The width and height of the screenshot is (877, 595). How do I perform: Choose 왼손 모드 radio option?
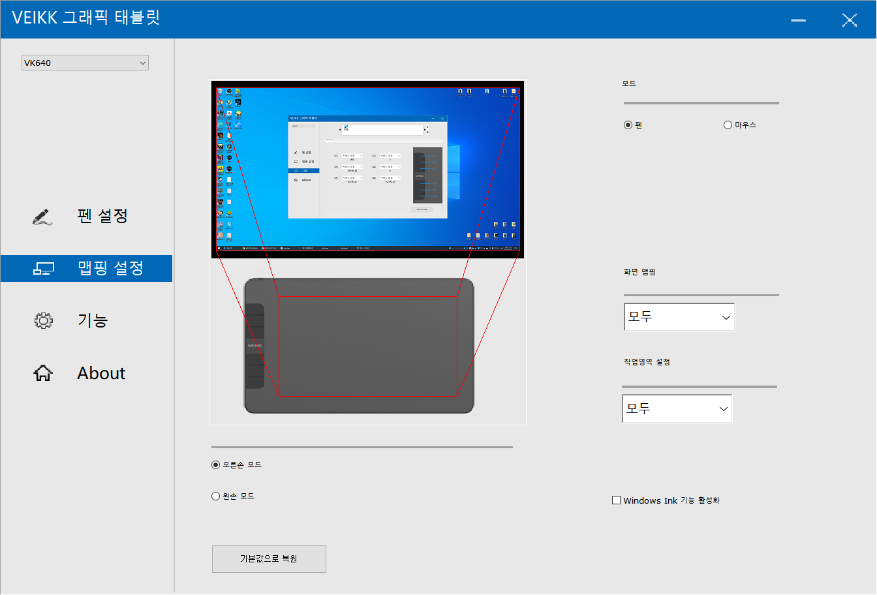tap(216, 496)
